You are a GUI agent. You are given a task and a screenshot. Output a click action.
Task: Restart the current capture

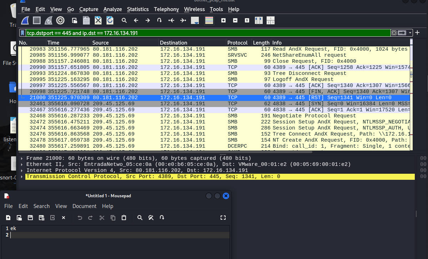[48, 20]
